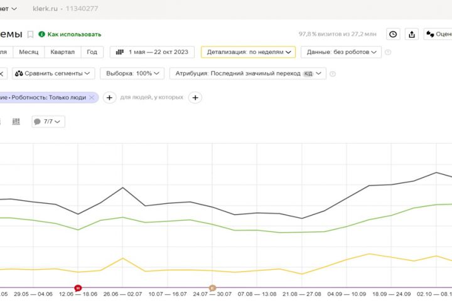The height and width of the screenshot is (301, 452).
Task: Select the Месяц period tab
Action: coord(28,53)
